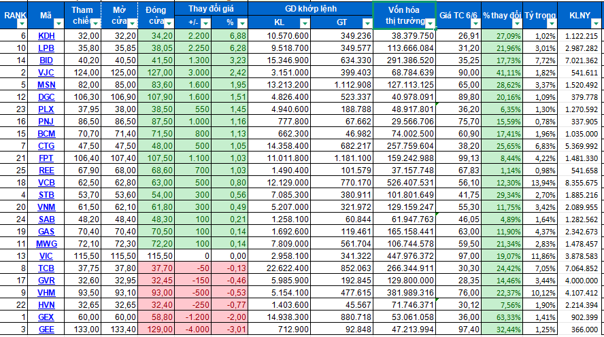The height and width of the screenshot is (337, 604).
Task: Select FPT trade value cell 1.181.100
Action: [341, 158]
